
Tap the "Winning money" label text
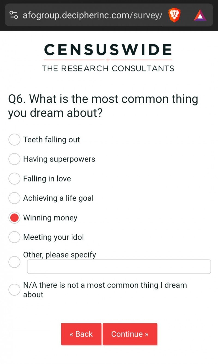[x=50, y=218]
